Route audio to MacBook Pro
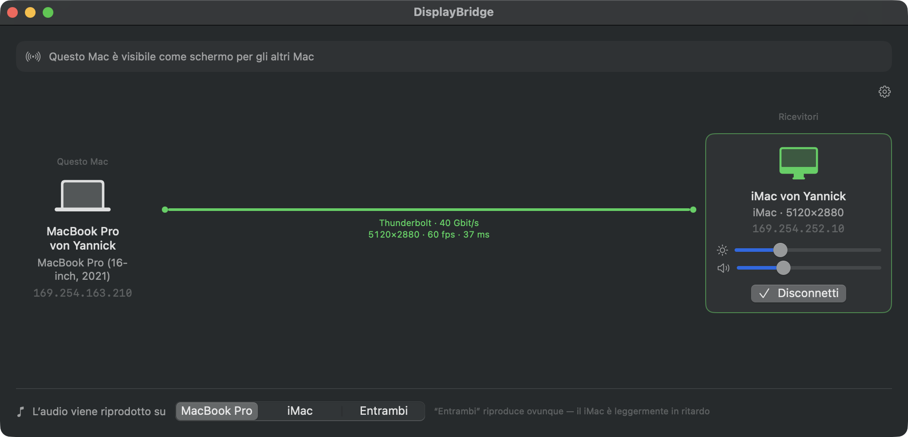 pos(217,411)
